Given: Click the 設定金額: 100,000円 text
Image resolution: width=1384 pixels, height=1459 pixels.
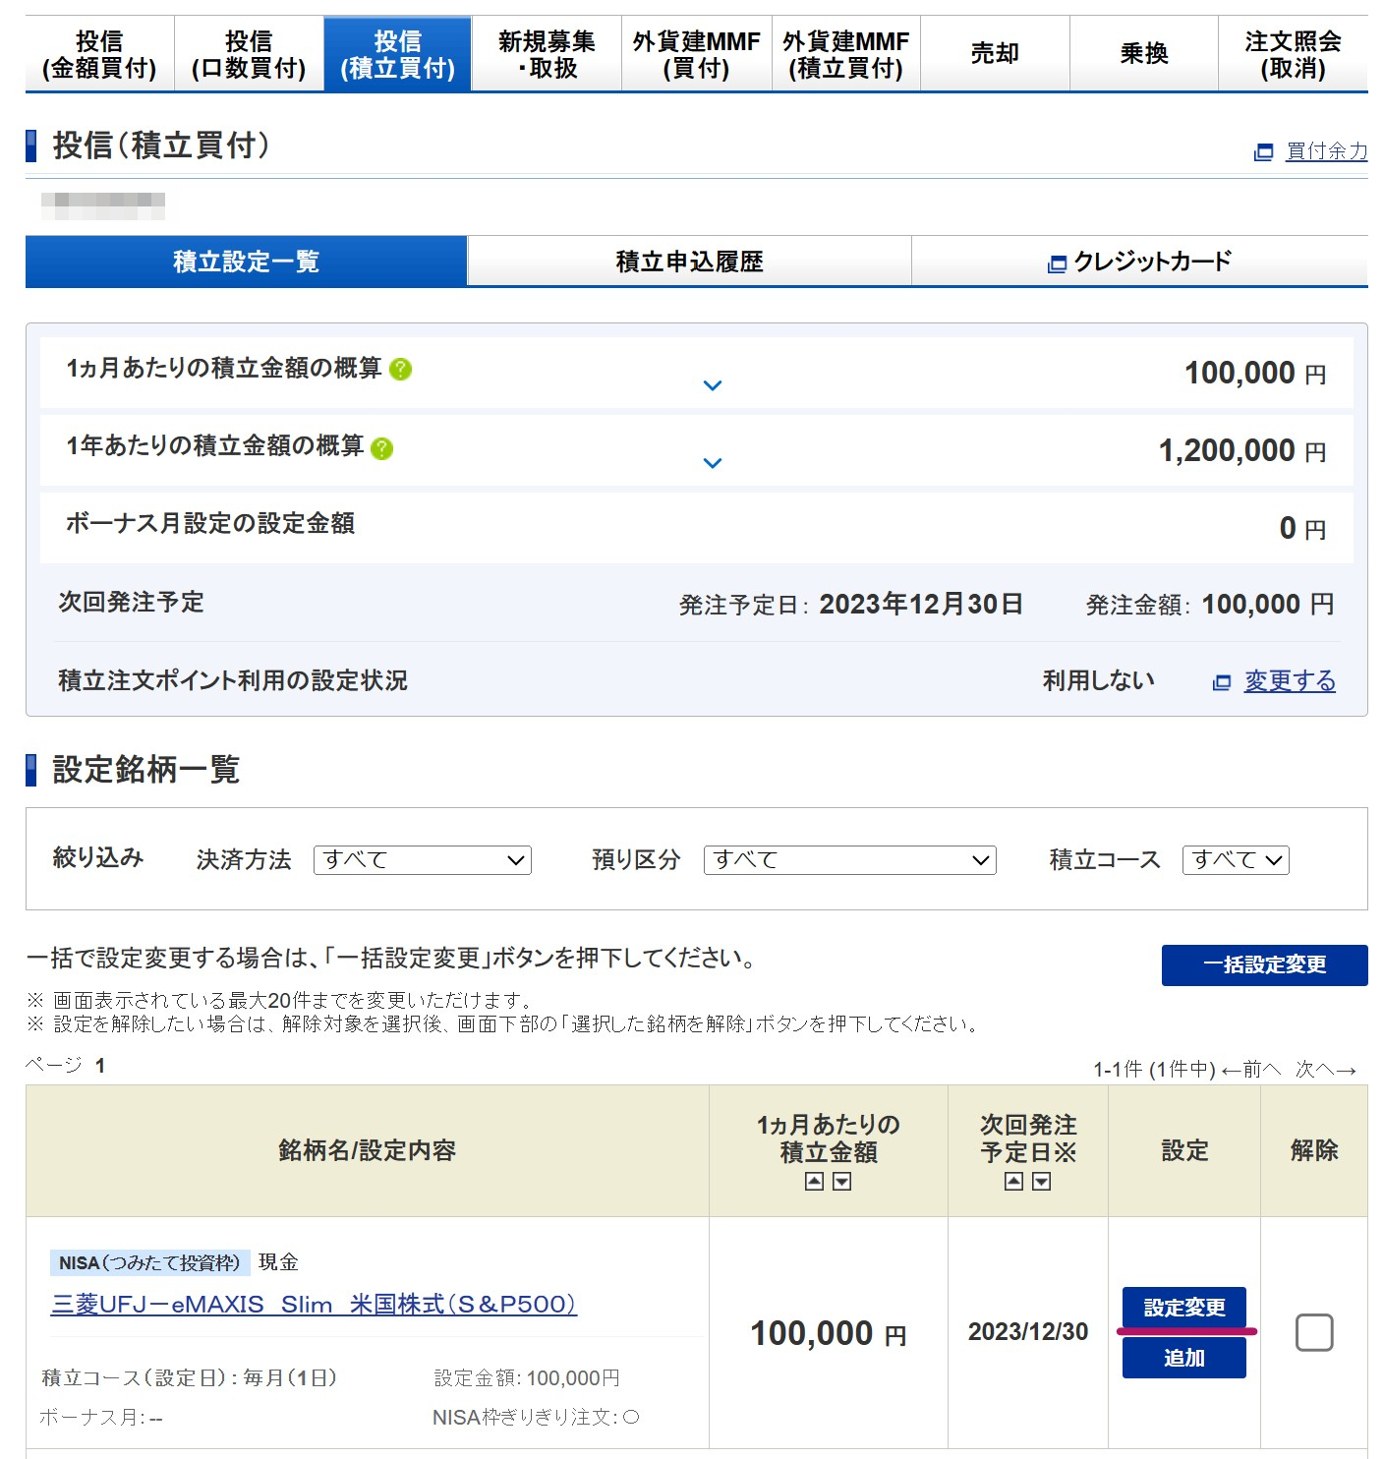Looking at the screenshot, I should coord(527,1378).
